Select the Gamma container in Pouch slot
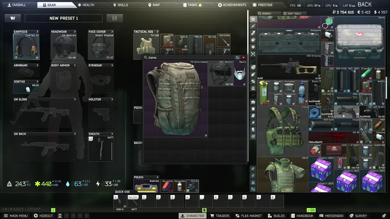Screen dimensions: 390x219 [x=146, y=186]
